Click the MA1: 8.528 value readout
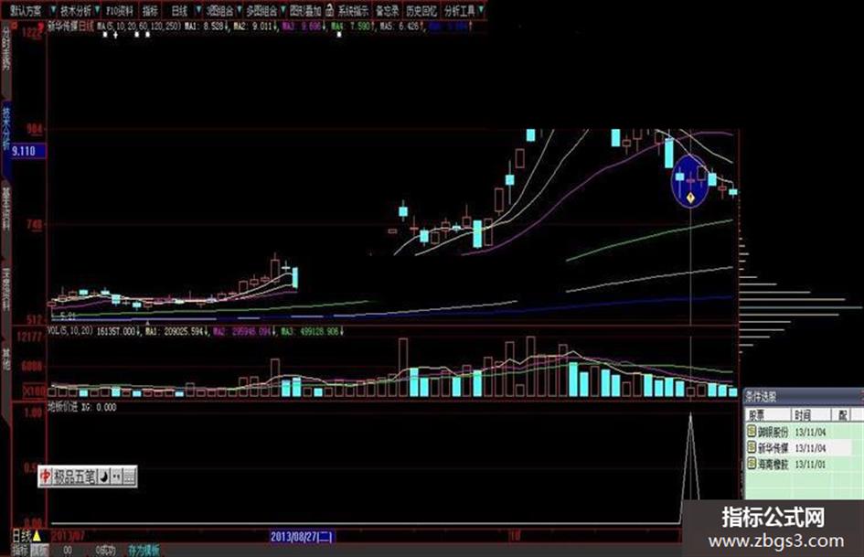 tap(206, 26)
